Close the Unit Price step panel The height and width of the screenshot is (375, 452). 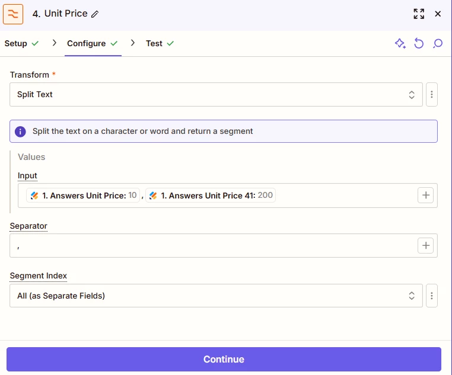coord(438,14)
